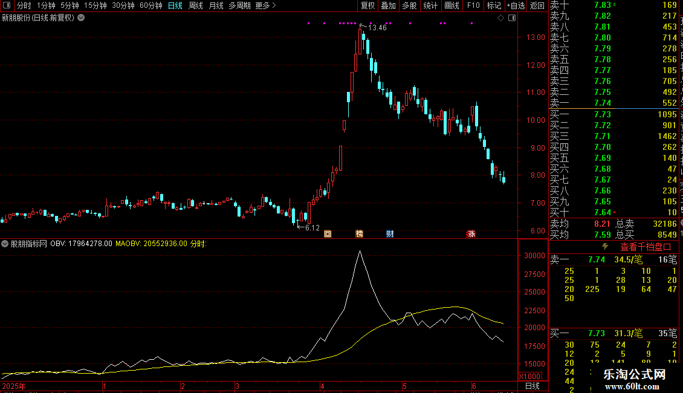Image resolution: width=683 pixels, height=393 pixels.
Task: Select the 60分钟 period tab
Action: pos(151,5)
